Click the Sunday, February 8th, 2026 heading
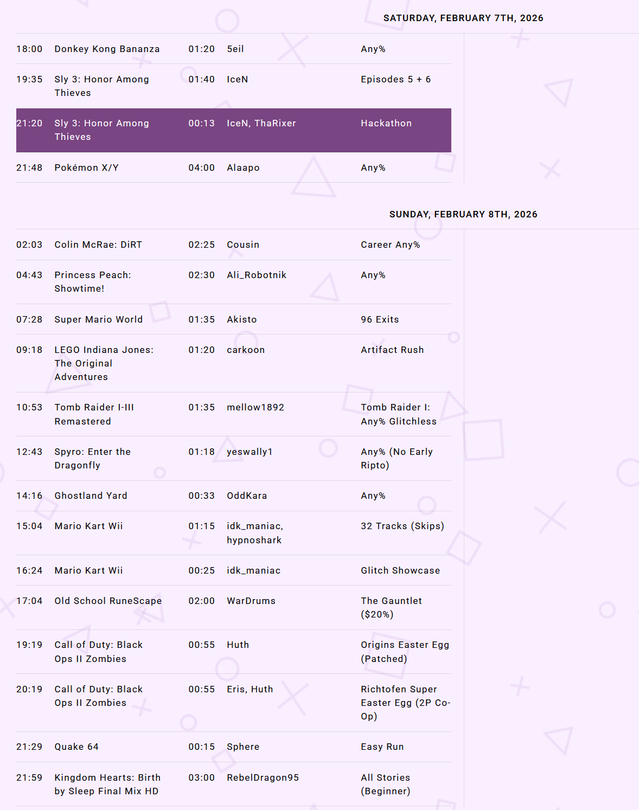Screen dimensions: 639x810 pos(463,214)
